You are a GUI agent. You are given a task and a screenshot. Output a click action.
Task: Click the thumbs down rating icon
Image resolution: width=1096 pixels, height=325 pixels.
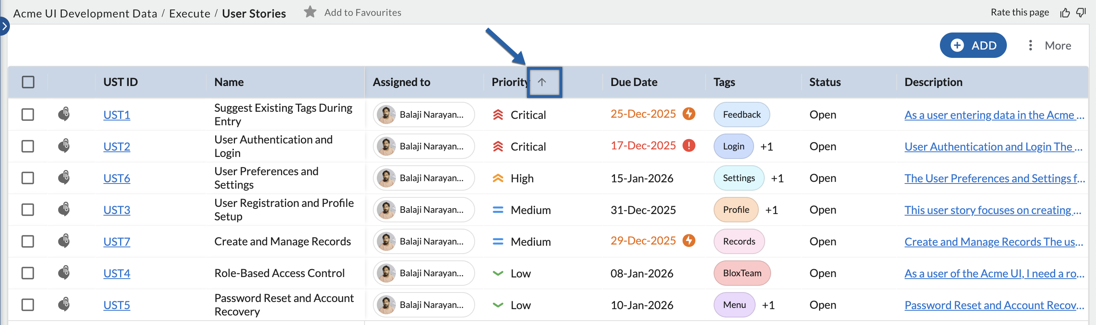coord(1081,13)
